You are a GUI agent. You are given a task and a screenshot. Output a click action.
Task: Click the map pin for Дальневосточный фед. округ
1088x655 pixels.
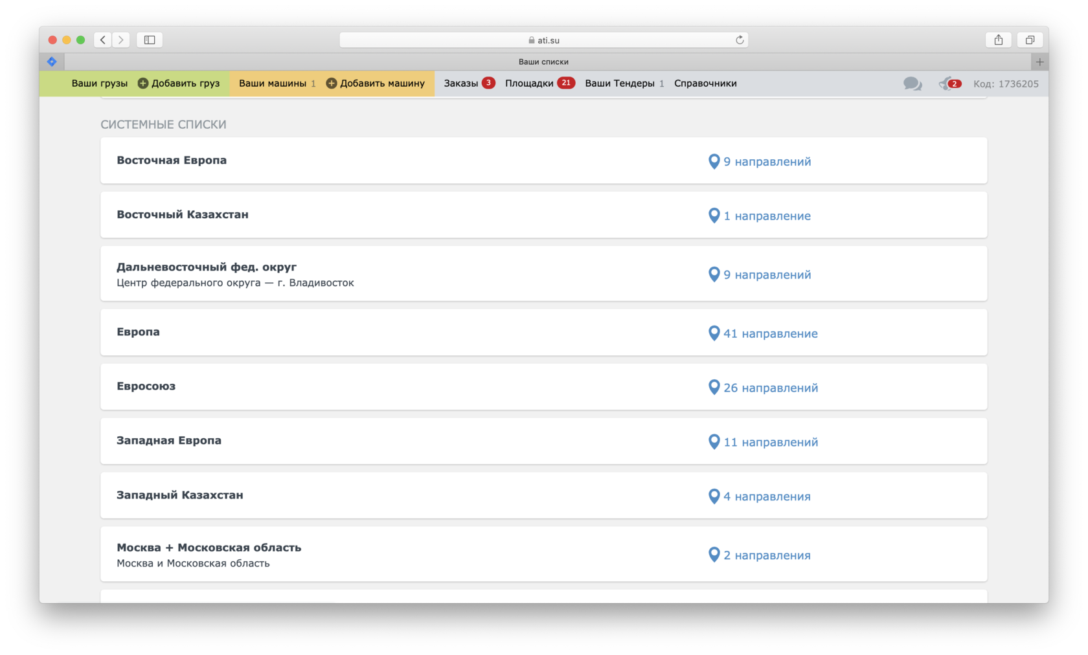coord(714,274)
